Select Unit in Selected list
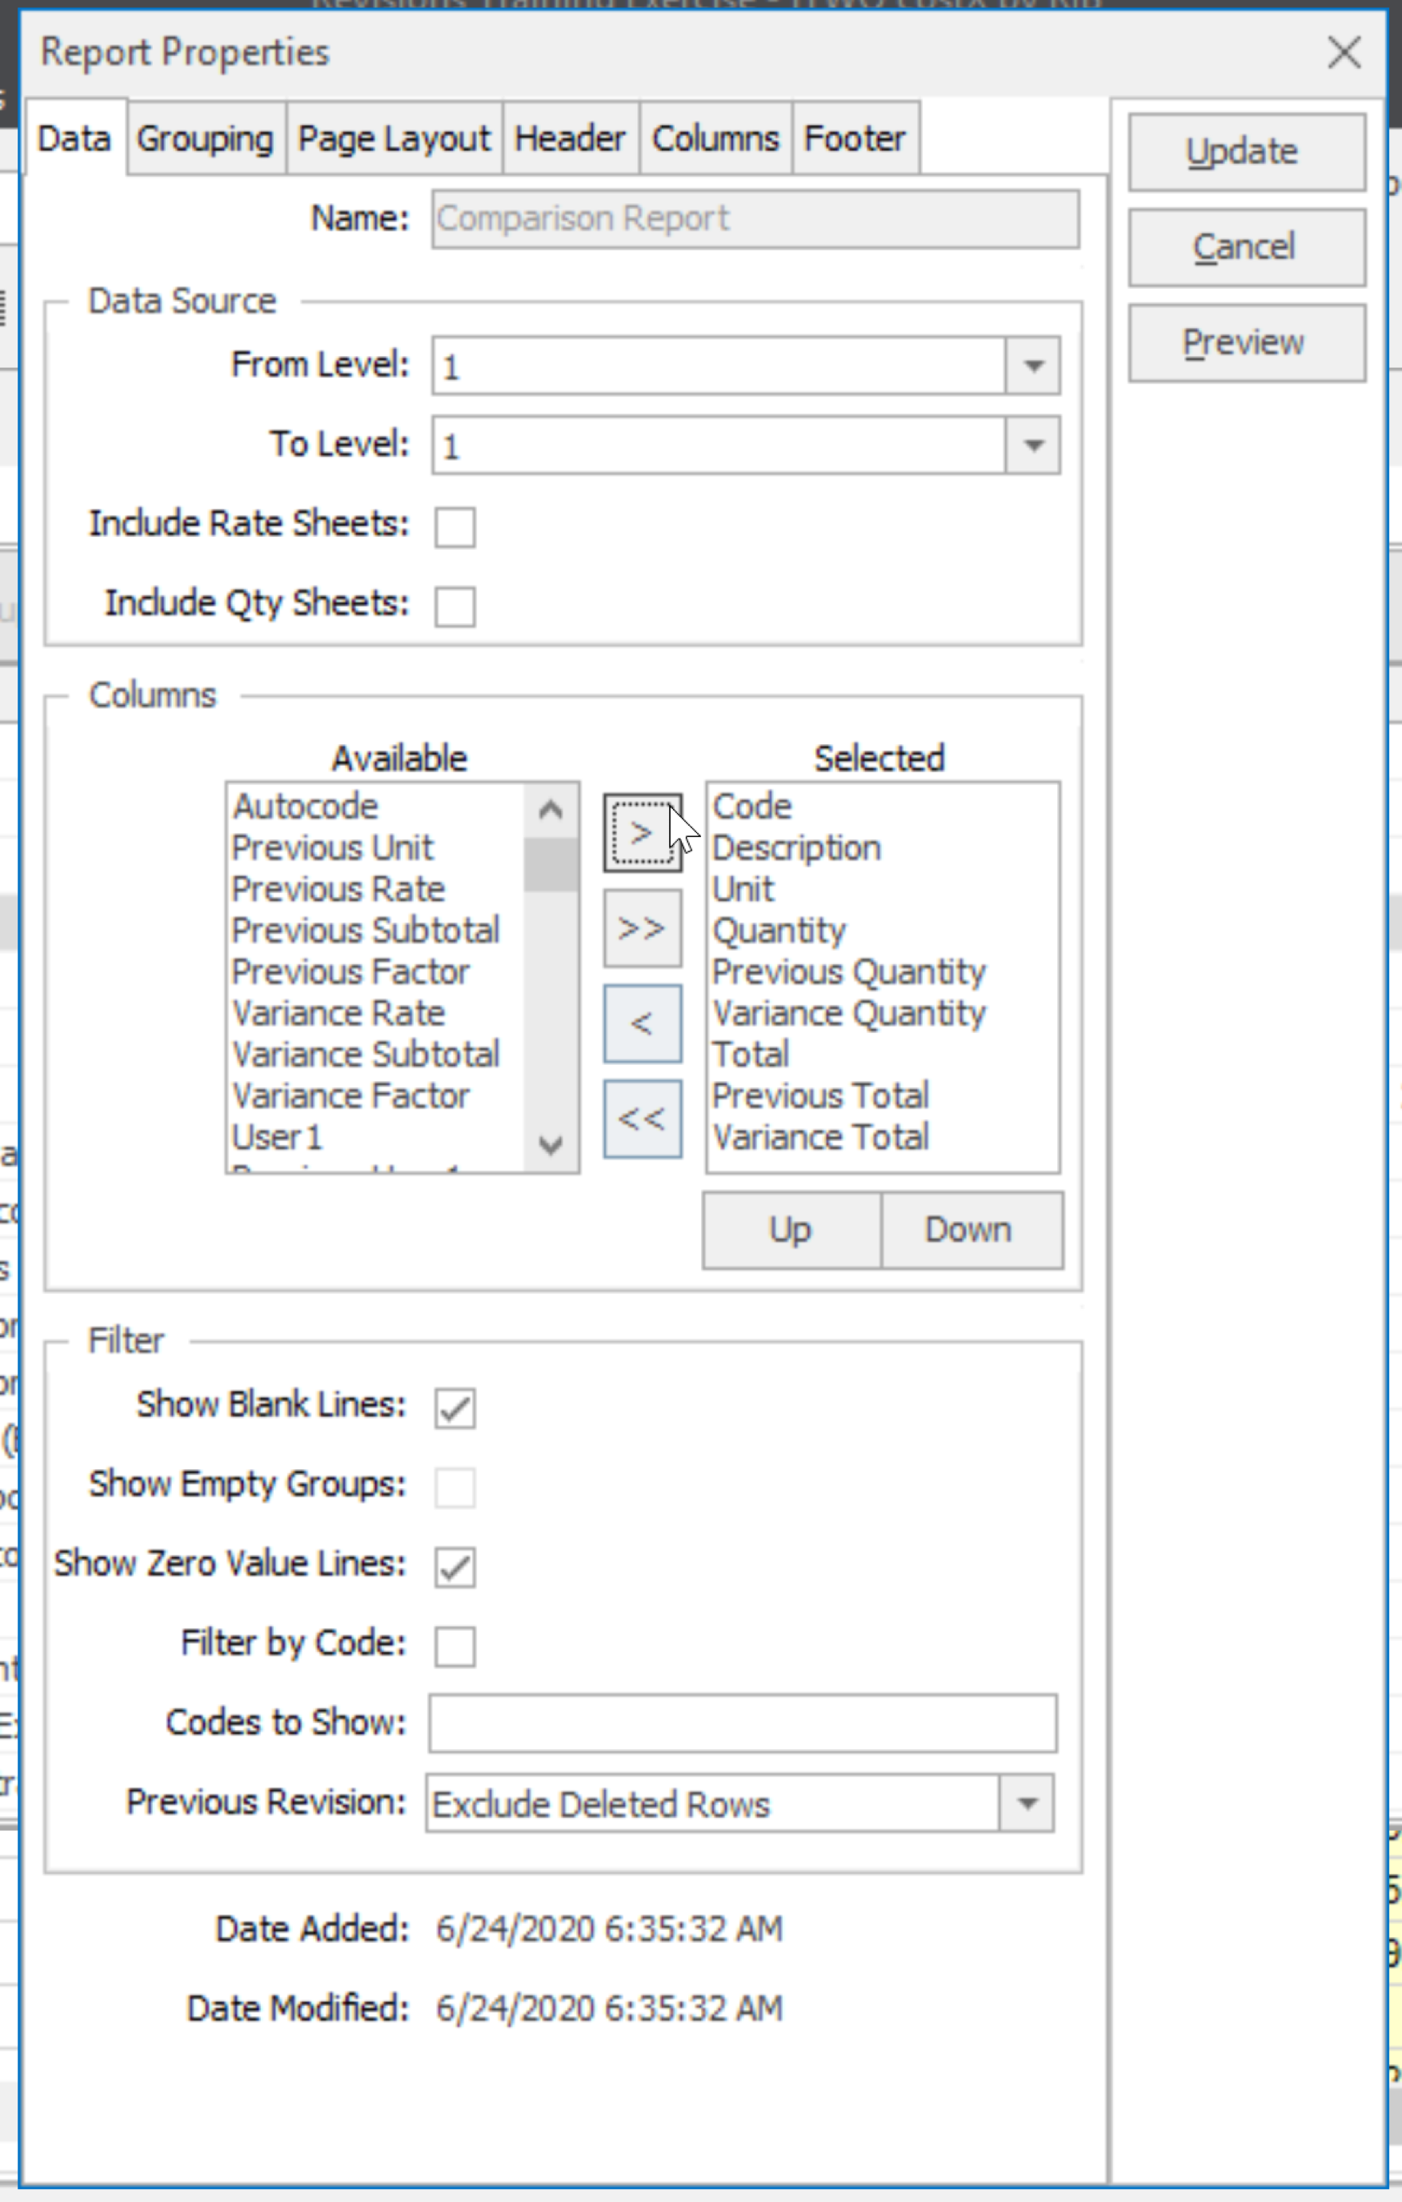The height and width of the screenshot is (2202, 1402). tap(743, 889)
